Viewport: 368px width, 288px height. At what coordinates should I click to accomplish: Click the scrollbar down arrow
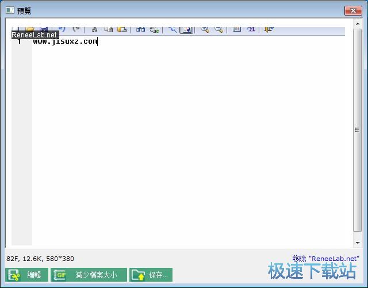(358, 243)
